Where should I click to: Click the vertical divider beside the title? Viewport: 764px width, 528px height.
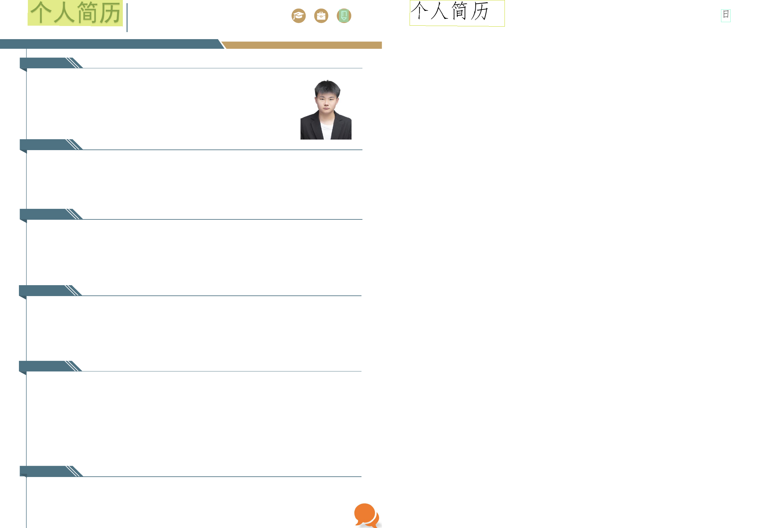click(127, 18)
